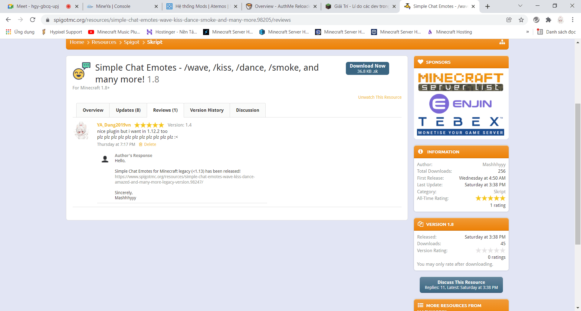View site information lock icon
Viewport: 581px width, 311px height.
[48, 20]
